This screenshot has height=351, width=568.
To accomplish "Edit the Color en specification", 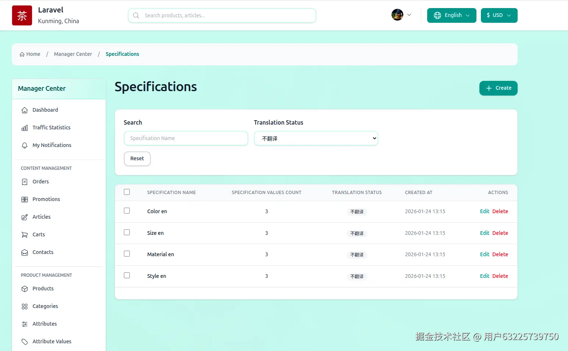I will (485, 211).
